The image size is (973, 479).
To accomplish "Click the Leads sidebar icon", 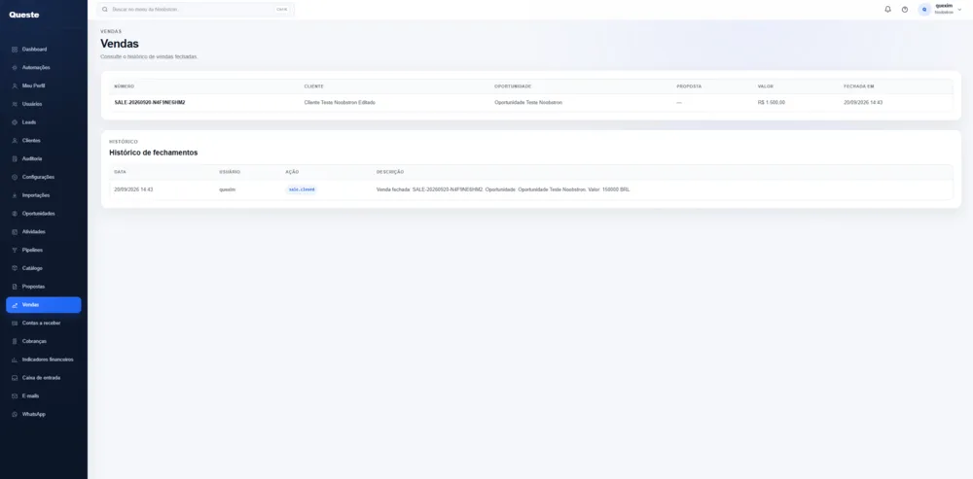I will [x=15, y=122].
